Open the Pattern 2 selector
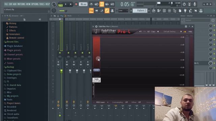 click(x=140, y=10)
